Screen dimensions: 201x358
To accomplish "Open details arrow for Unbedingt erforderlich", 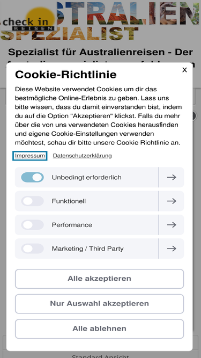I will click(172, 177).
